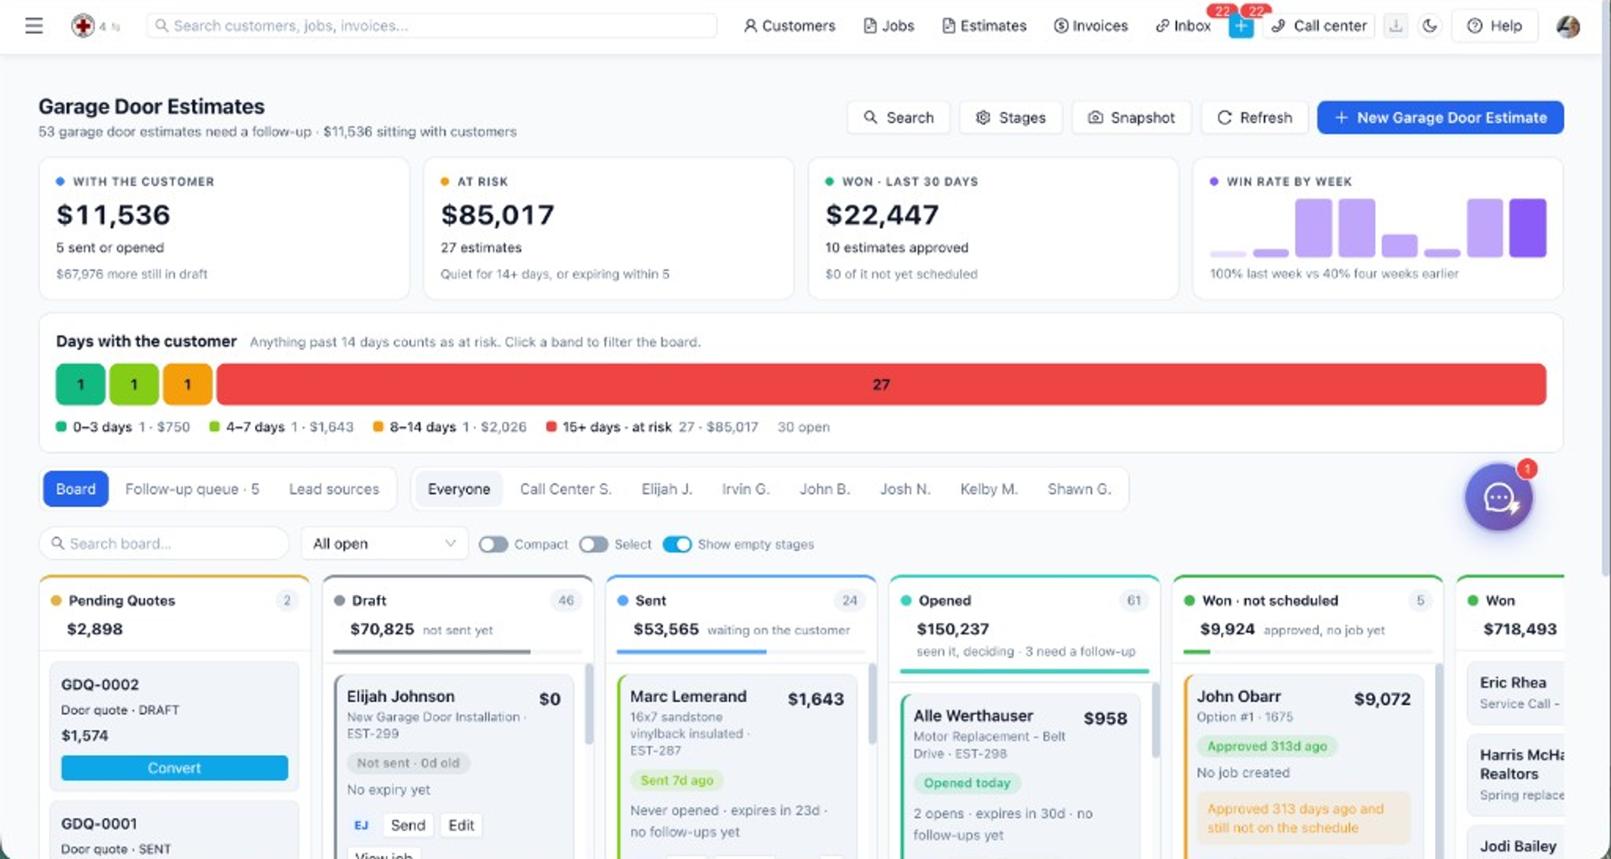Open the Call center button
Viewport: 1611px width, 859px height.
(1319, 26)
